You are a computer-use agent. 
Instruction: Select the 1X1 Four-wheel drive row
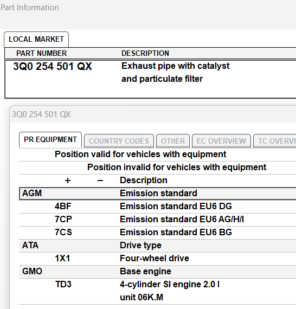coord(158,259)
